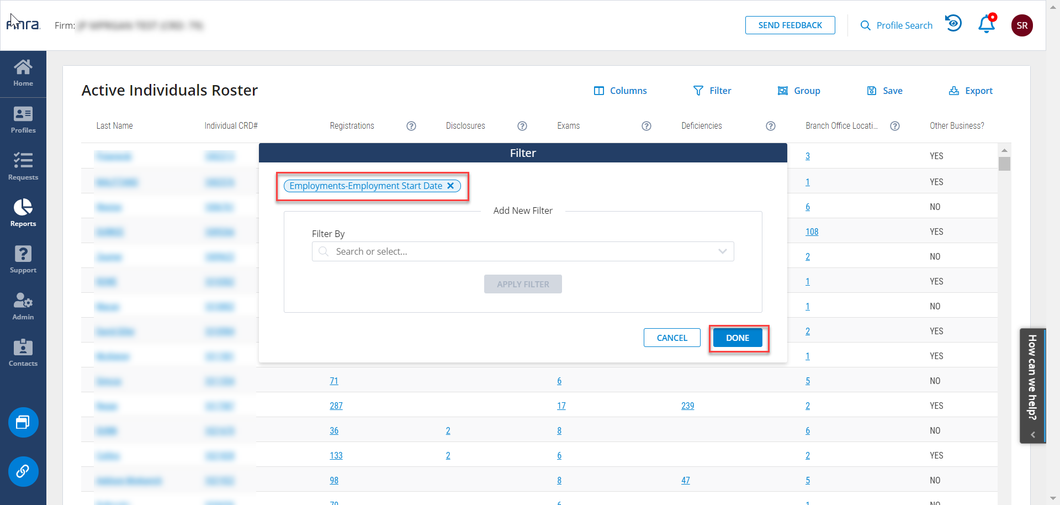Image resolution: width=1060 pixels, height=505 pixels.
Task: Open the Reports section
Action: [23, 213]
